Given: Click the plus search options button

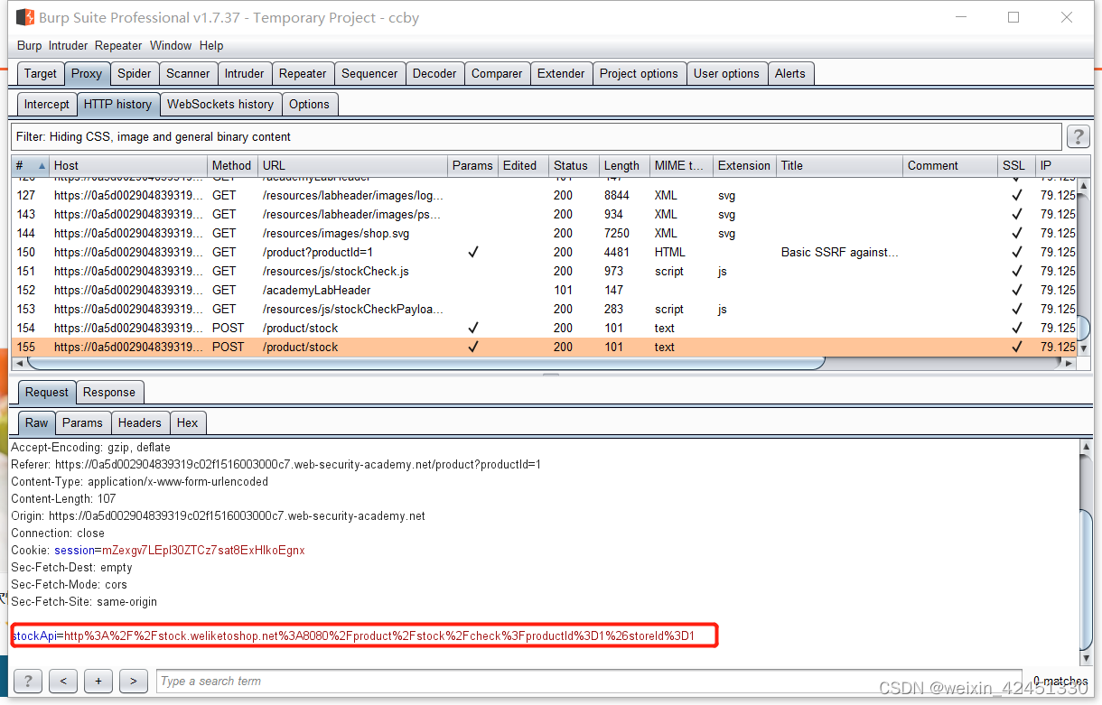Looking at the screenshot, I should click(x=98, y=681).
